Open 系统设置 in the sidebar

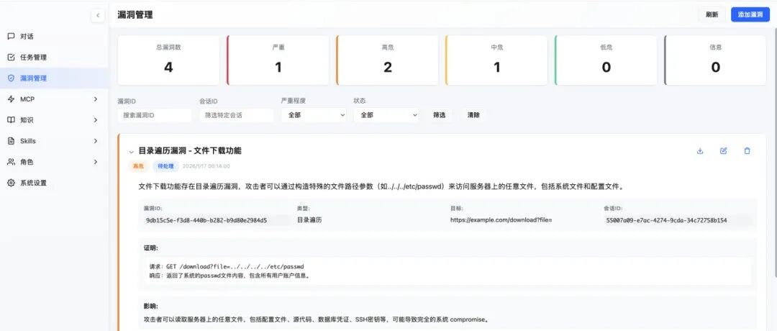(x=54, y=183)
